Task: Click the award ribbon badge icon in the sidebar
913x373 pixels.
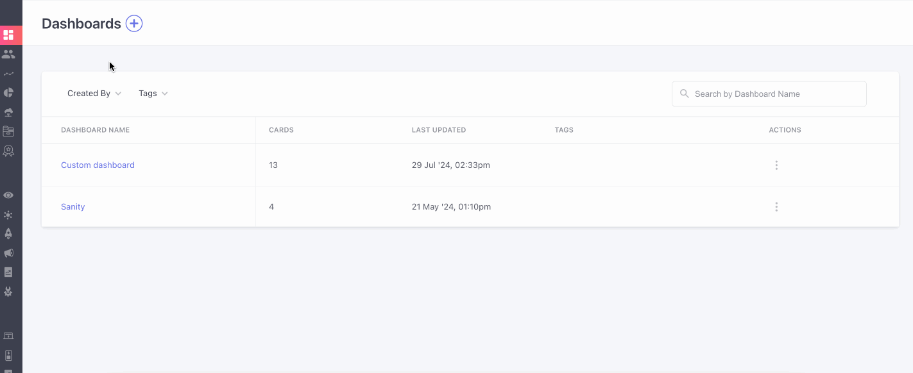Action: pyautogui.click(x=8, y=151)
